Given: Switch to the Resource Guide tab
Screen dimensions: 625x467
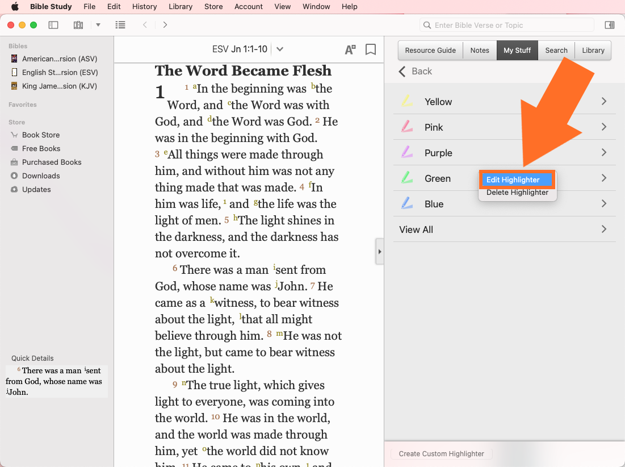Looking at the screenshot, I should (430, 50).
